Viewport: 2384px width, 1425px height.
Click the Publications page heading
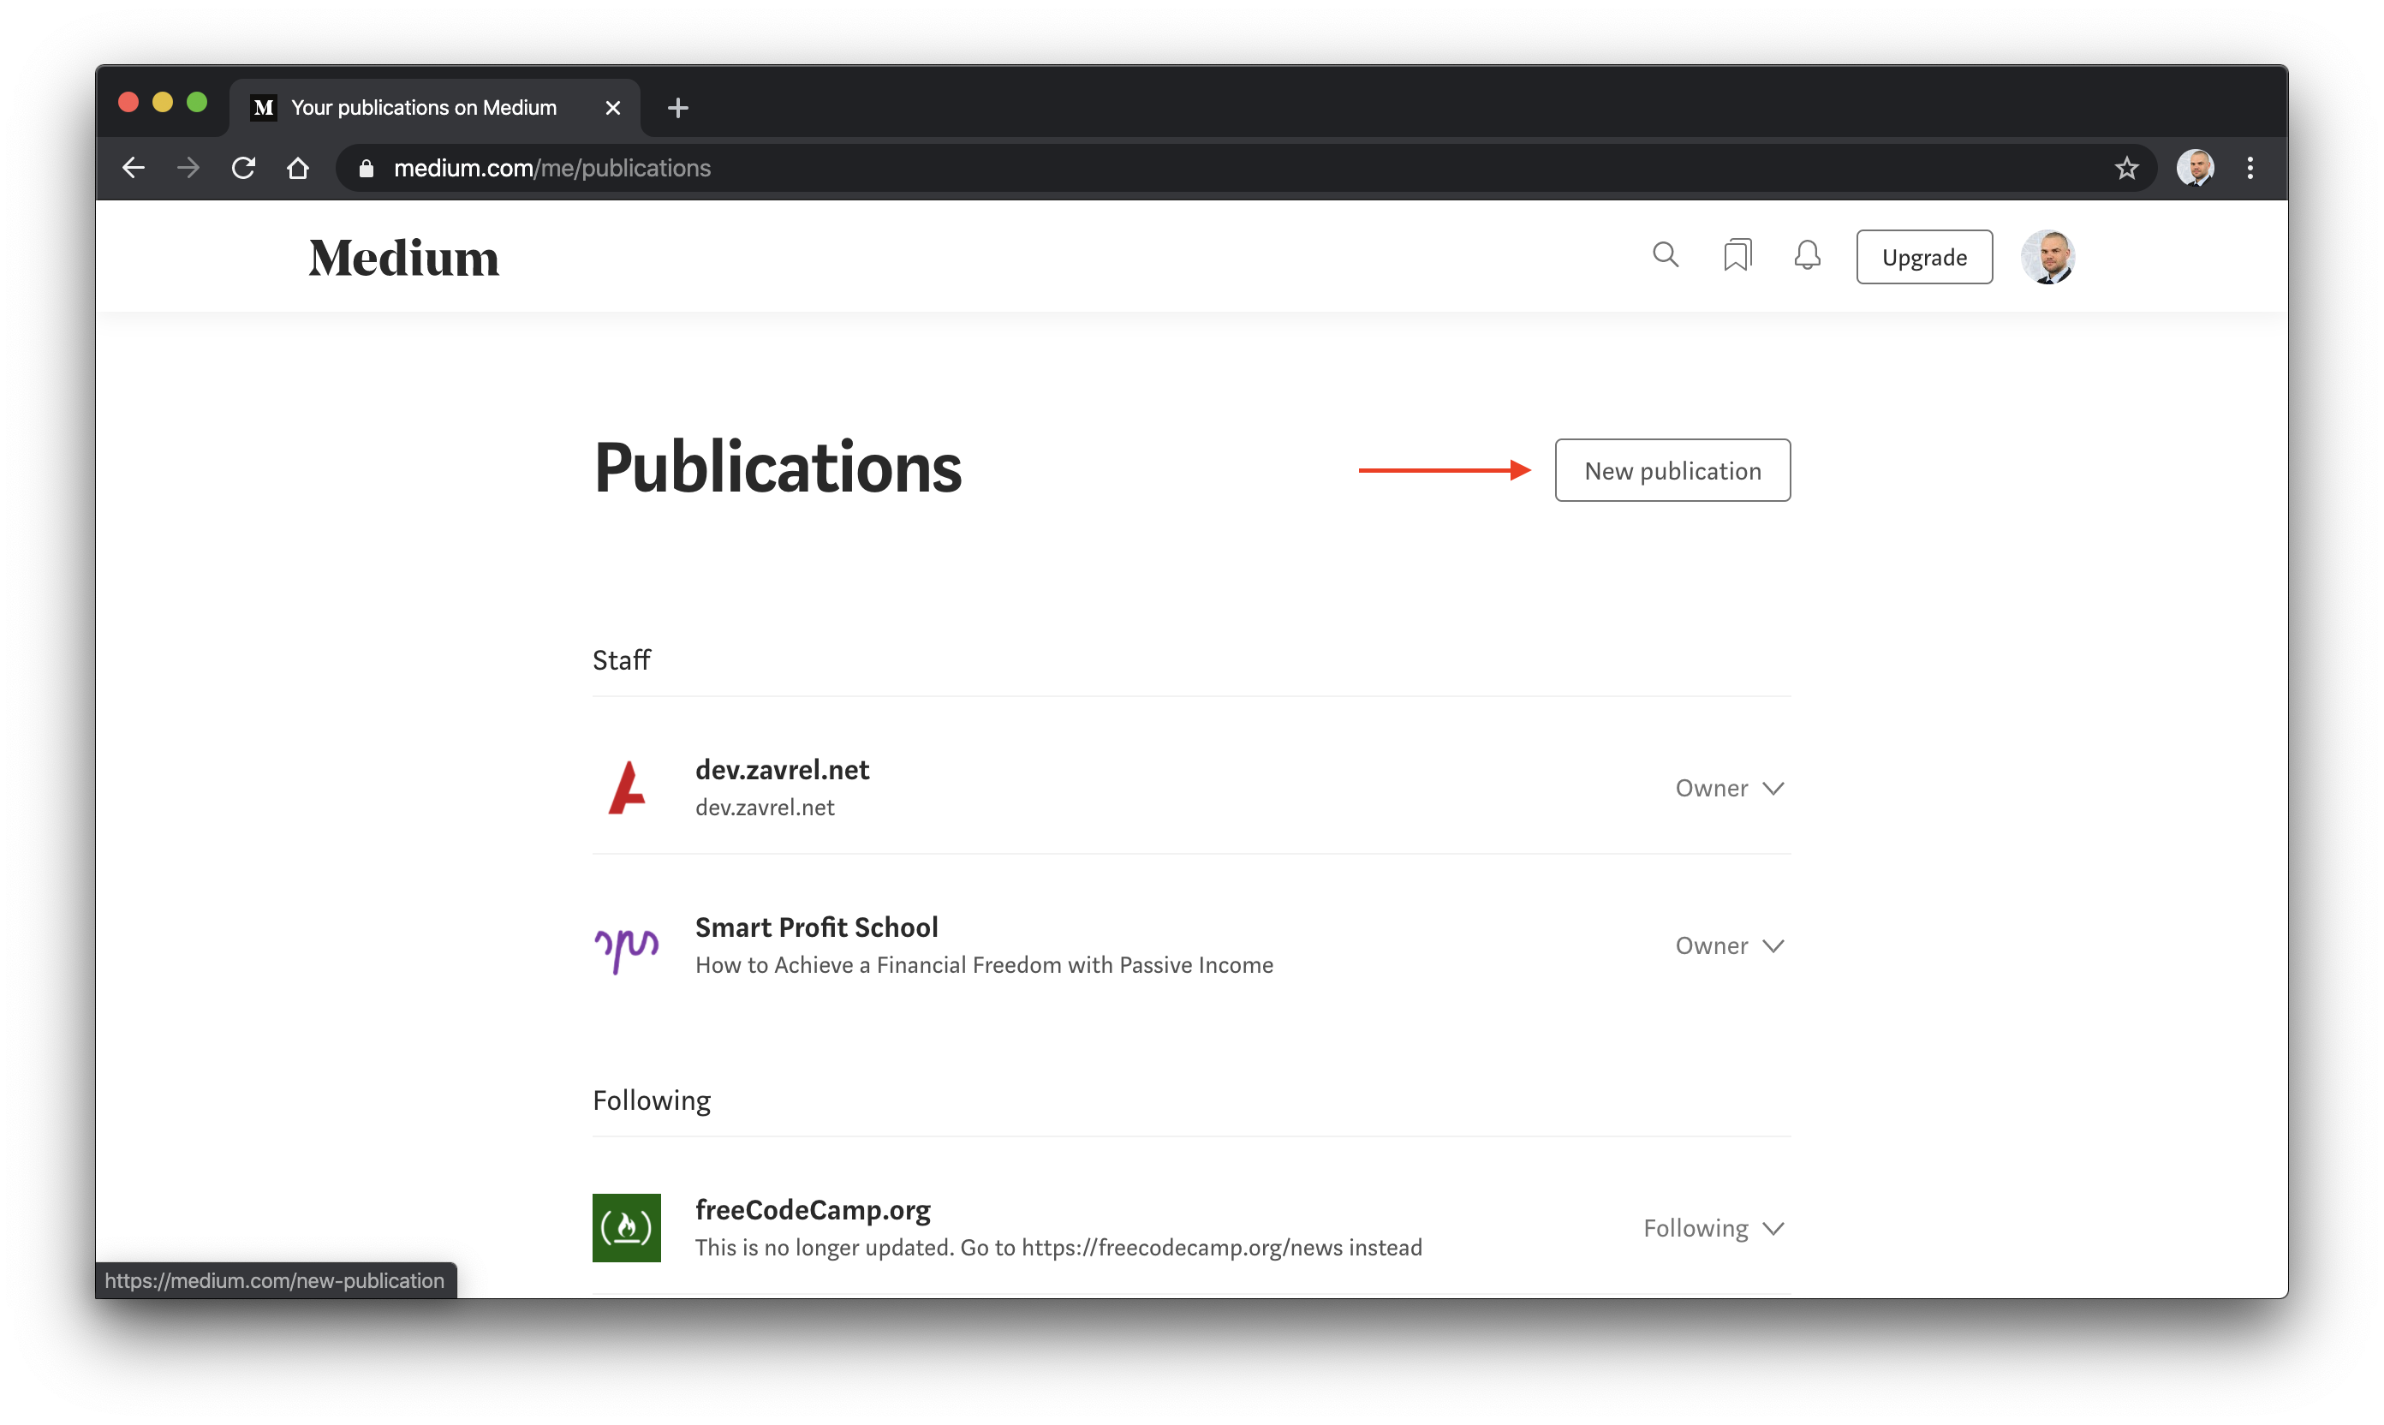point(777,468)
